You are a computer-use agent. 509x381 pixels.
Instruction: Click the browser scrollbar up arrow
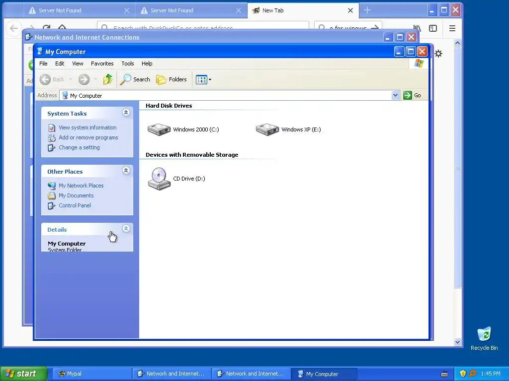click(457, 43)
